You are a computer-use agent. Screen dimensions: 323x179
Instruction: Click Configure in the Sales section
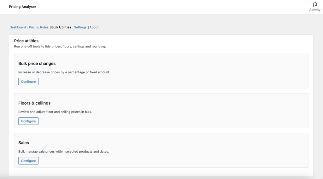click(28, 161)
